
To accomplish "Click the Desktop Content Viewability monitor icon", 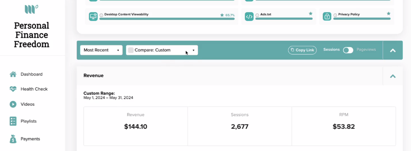I will (x=93, y=16).
